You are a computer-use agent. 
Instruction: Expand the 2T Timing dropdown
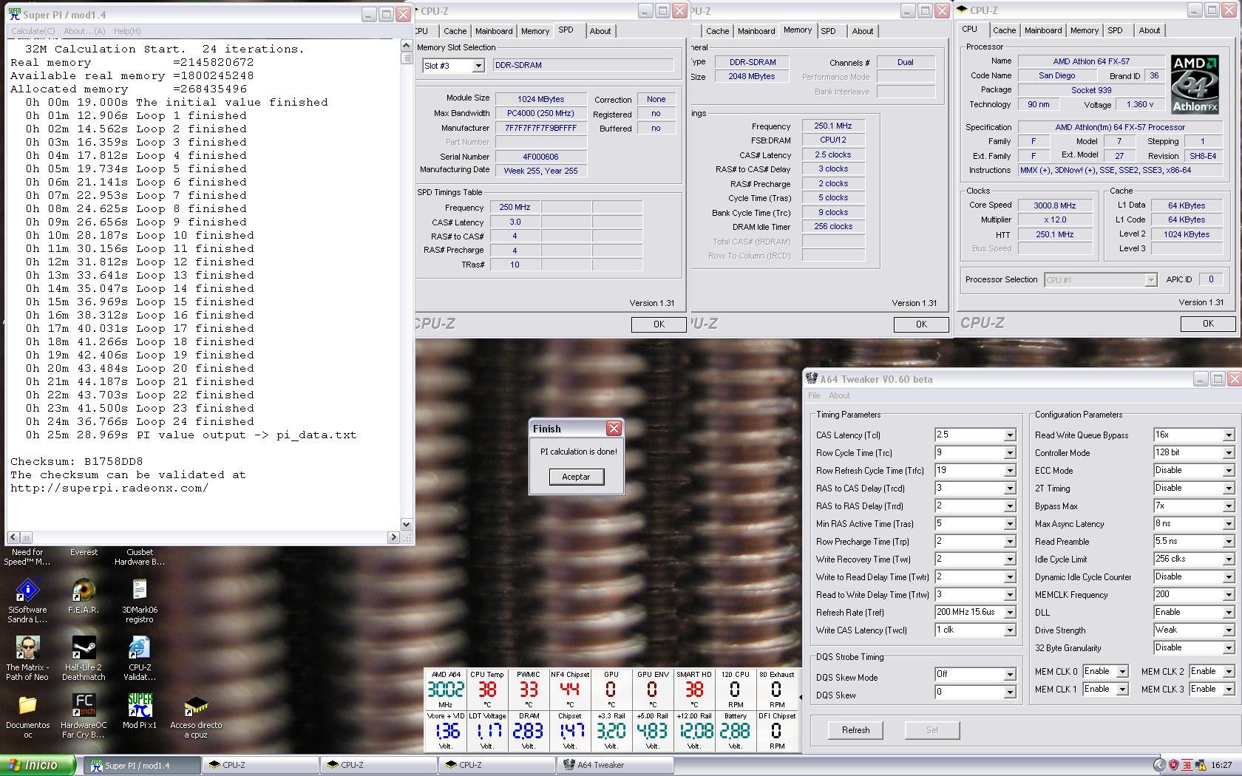(1228, 489)
